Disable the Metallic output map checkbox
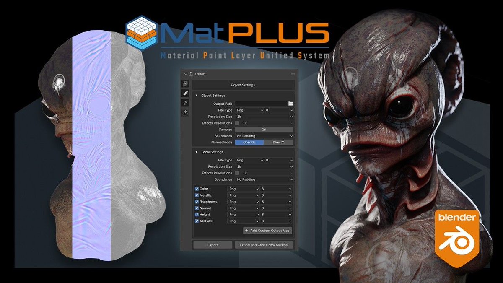The height and width of the screenshot is (283, 503). [196, 195]
